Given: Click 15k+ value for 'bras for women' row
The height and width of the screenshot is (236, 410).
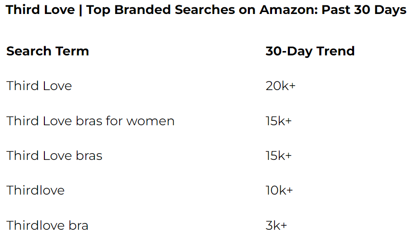Looking at the screenshot, I should (278, 121).
